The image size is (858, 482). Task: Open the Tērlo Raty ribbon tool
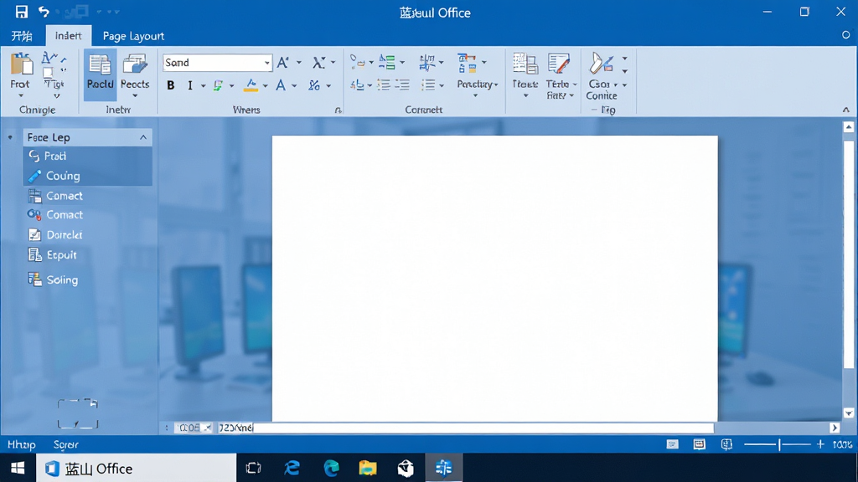pos(560,76)
